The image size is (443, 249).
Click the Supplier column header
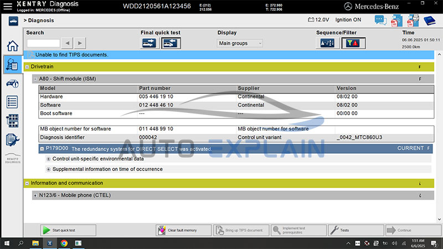[248, 89]
